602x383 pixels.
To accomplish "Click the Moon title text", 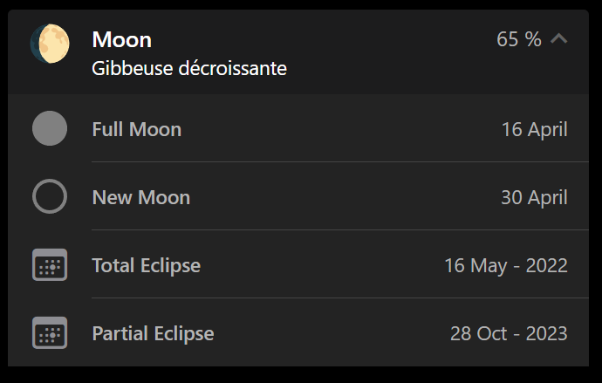I will 121,39.
